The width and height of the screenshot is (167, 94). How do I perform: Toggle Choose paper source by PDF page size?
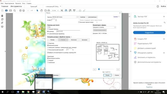click(48, 52)
